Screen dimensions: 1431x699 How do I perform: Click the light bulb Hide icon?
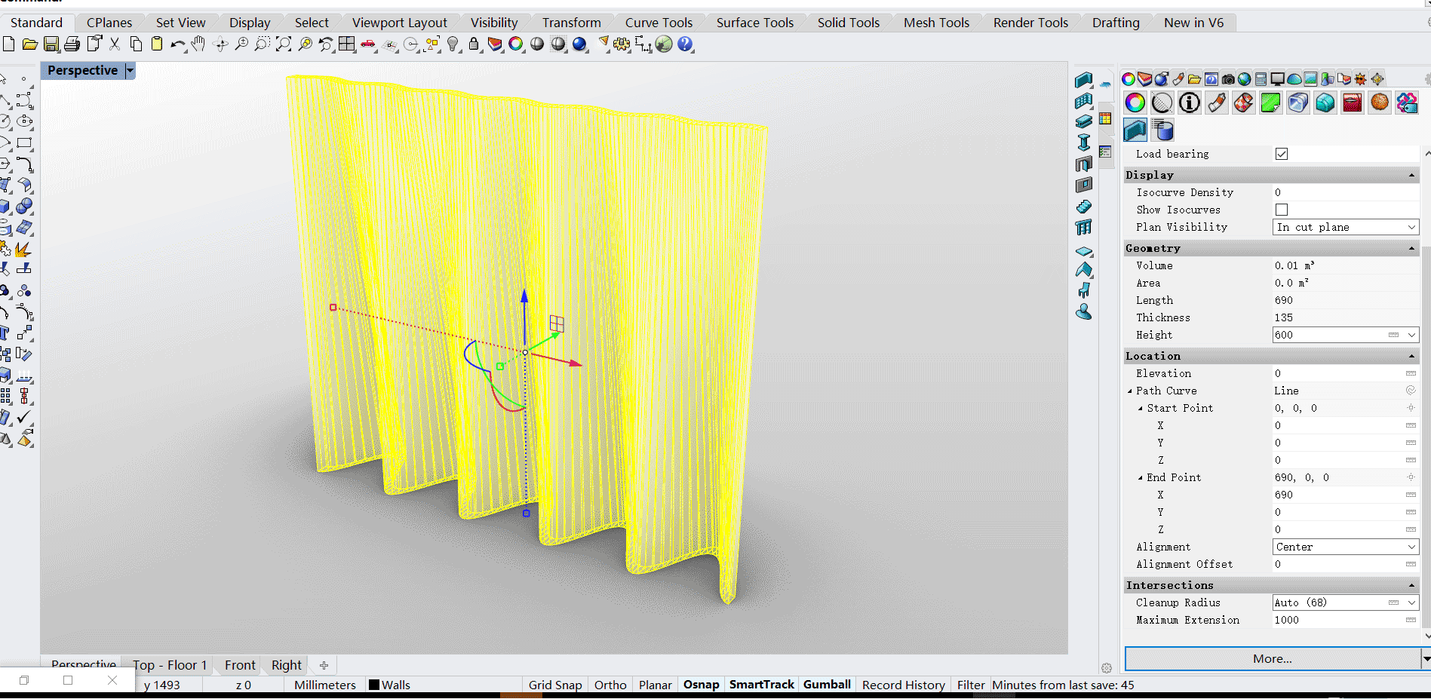[x=453, y=44]
